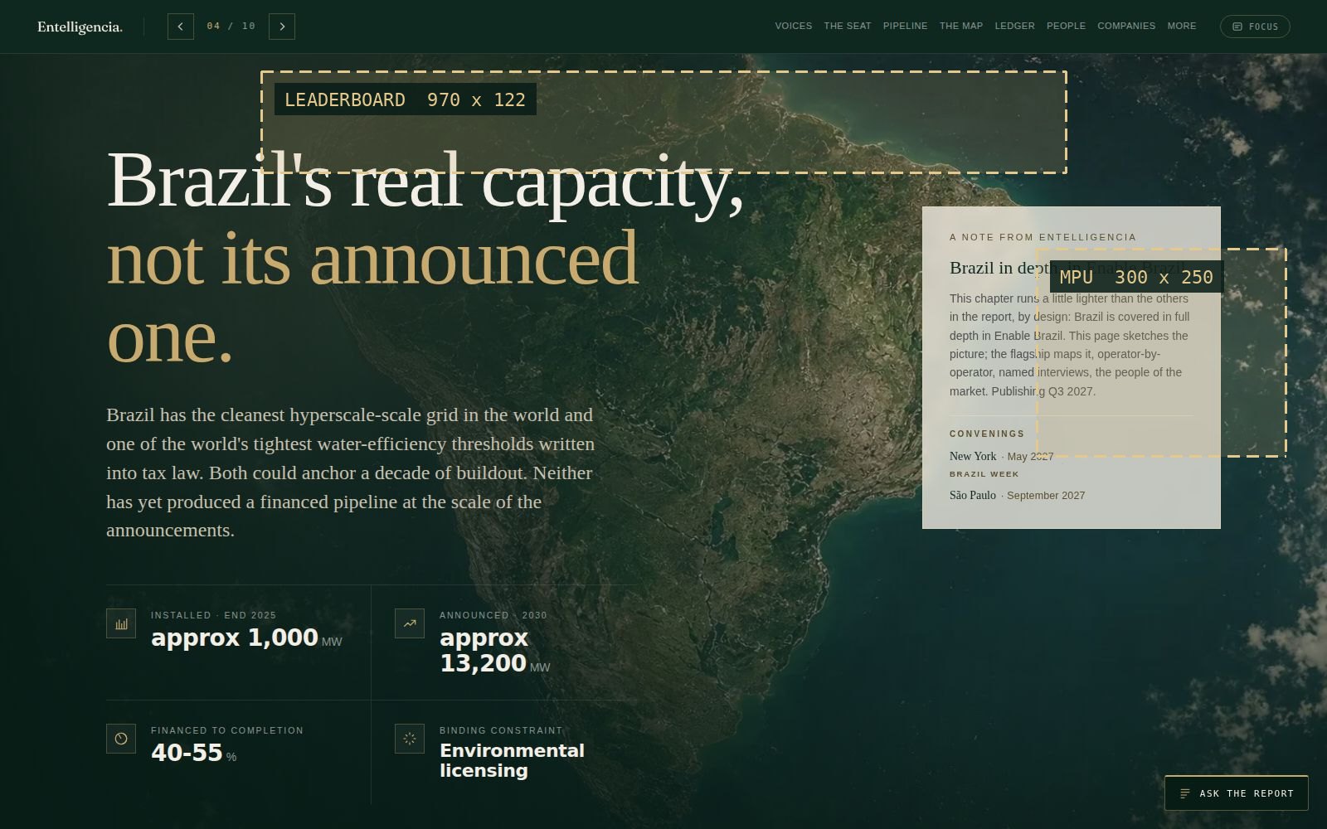Open the Ask The Report button

(x=1237, y=793)
